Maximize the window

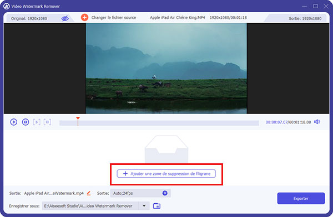click(x=316, y=6)
